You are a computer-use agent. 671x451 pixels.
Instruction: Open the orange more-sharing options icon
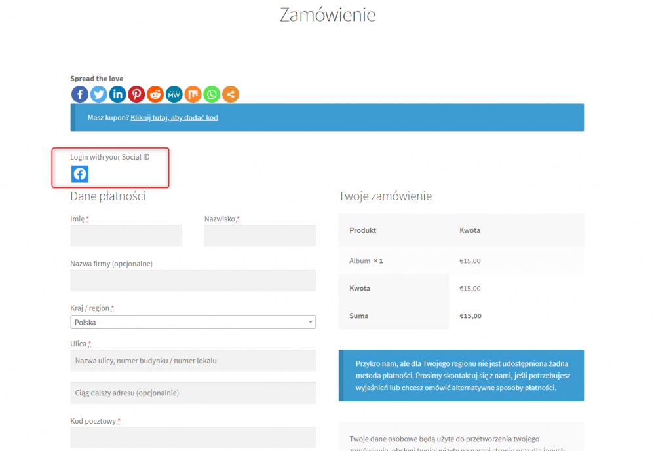click(231, 94)
